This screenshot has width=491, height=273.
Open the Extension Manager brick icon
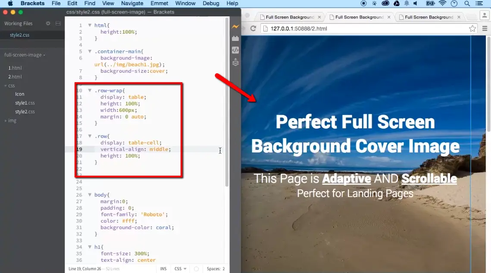click(x=235, y=38)
